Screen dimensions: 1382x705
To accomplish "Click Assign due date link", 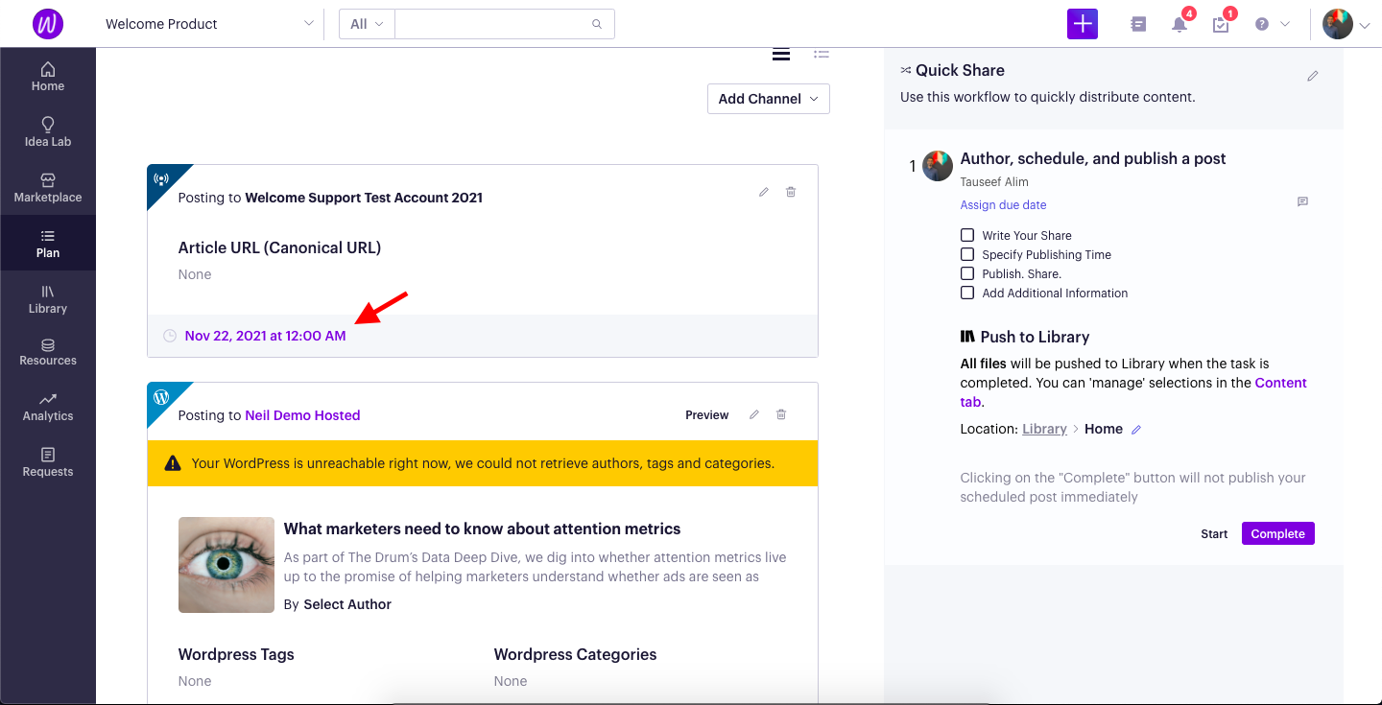I will click(1003, 205).
